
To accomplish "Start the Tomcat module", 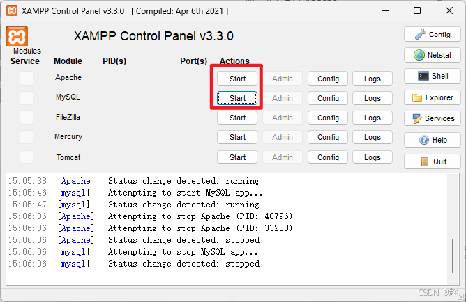I will click(237, 157).
